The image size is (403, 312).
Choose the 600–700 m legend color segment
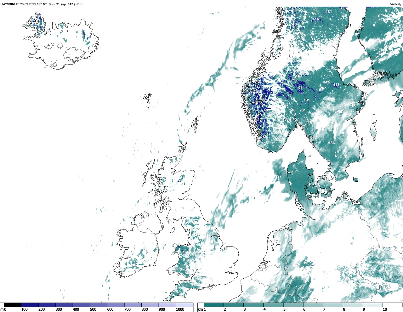coord(116,305)
